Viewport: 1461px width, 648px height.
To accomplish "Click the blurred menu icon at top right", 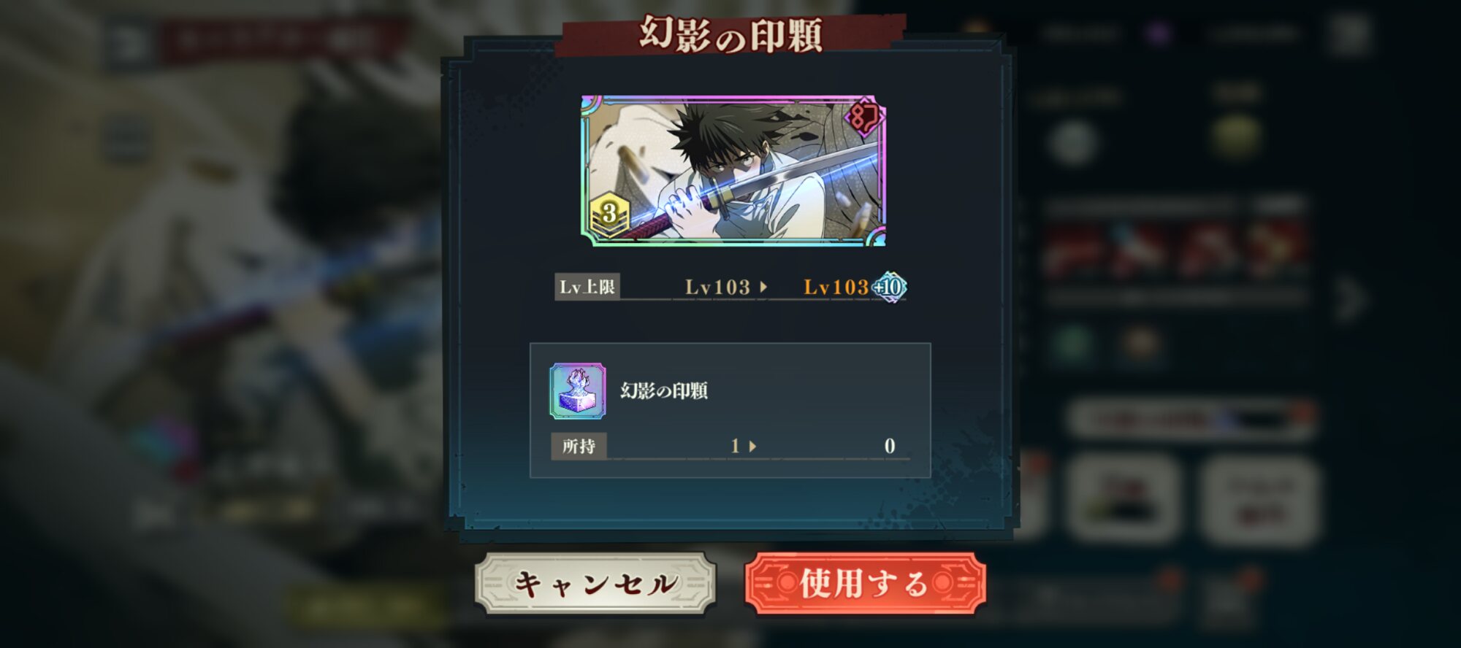I will click(x=1349, y=34).
